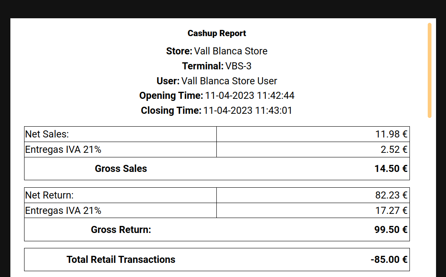Select the 2.52 € tax amount

[394, 150]
